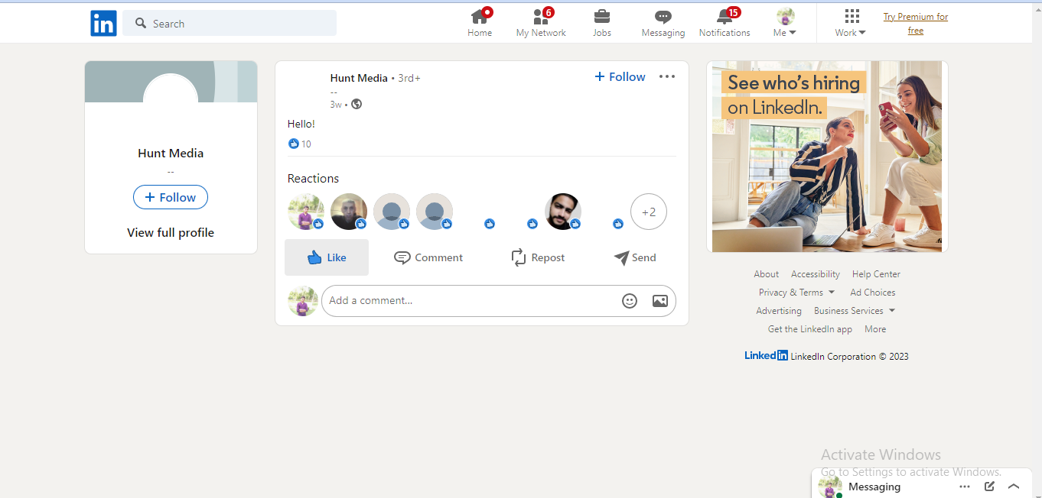Repost the Hunt Media post
This screenshot has height=498, width=1042.
pos(538,257)
